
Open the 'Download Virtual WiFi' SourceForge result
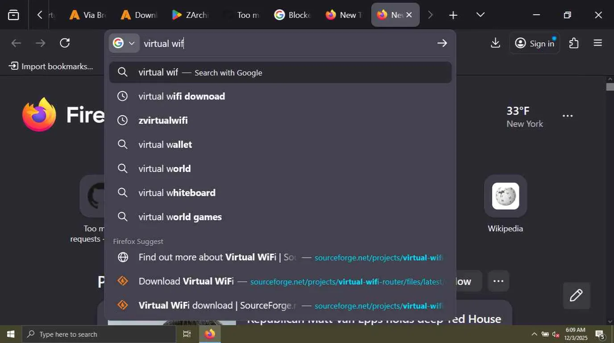point(280,281)
